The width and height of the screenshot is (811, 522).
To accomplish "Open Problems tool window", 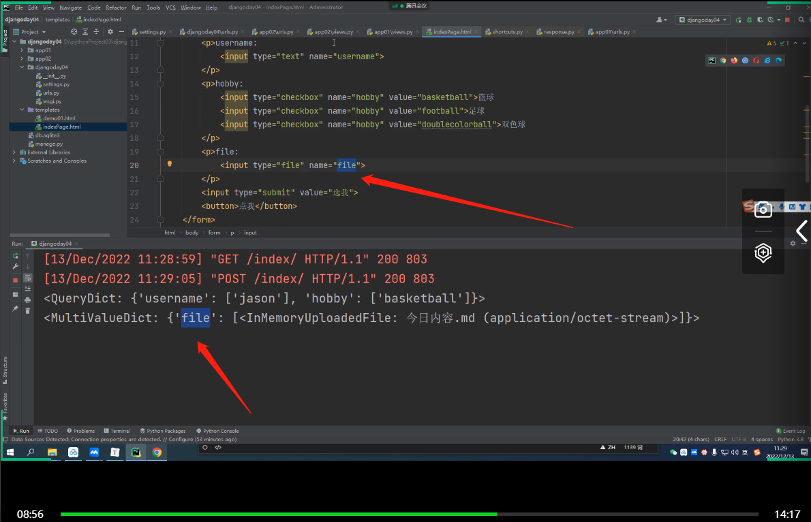I will point(80,431).
